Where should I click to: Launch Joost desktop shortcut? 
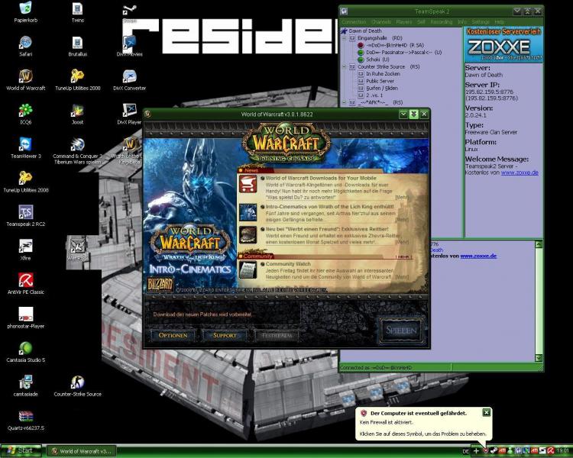coord(77,114)
